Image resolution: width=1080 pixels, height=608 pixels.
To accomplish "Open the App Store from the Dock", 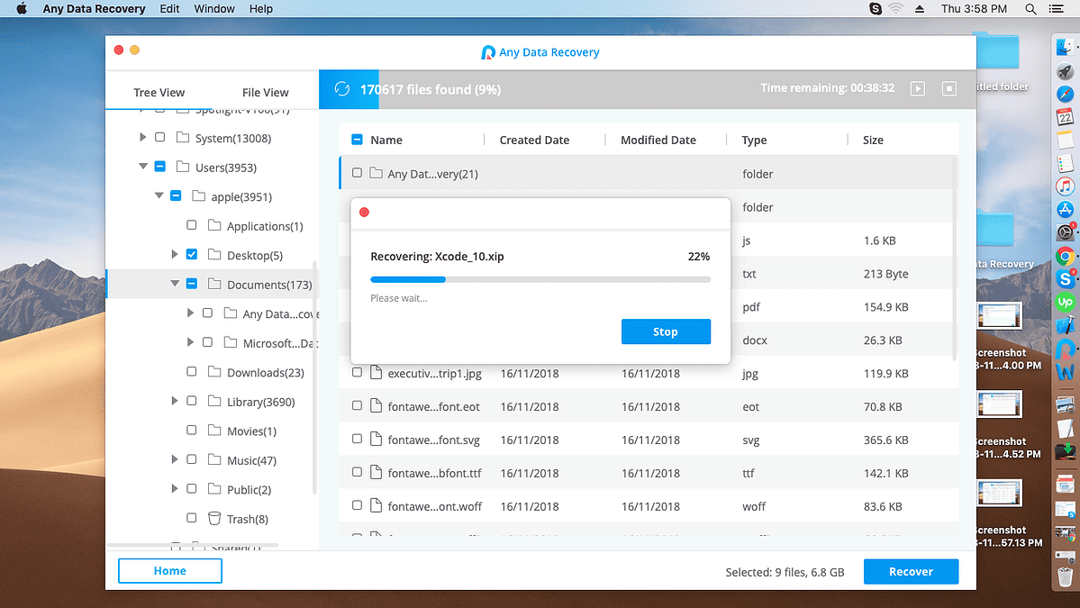I will pos(1065,210).
